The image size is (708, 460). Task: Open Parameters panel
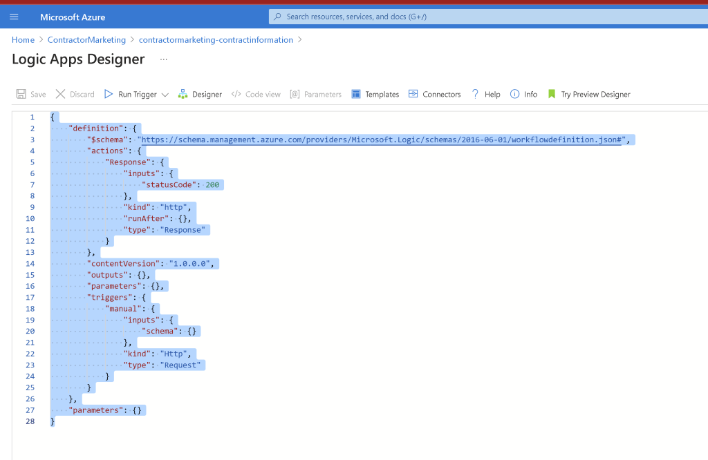323,94
